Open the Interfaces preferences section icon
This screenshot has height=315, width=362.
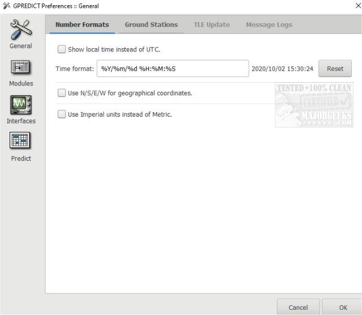point(21,105)
